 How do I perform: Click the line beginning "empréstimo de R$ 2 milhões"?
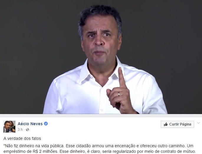click(100, 151)
